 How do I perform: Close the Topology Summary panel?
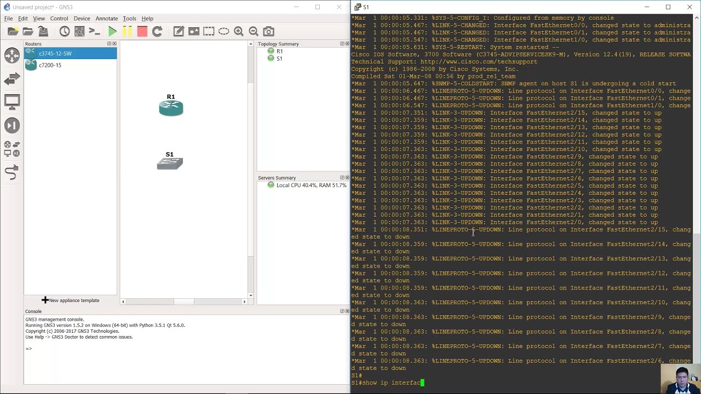[x=347, y=44]
